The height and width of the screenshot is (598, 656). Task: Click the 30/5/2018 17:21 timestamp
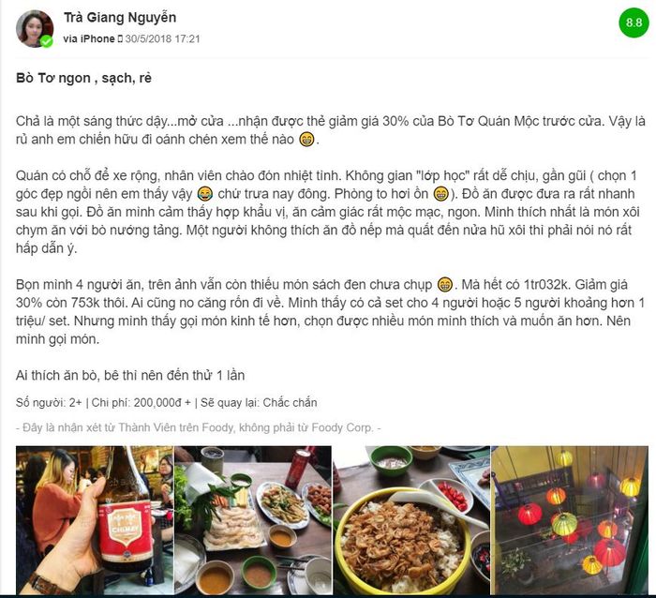click(162, 39)
